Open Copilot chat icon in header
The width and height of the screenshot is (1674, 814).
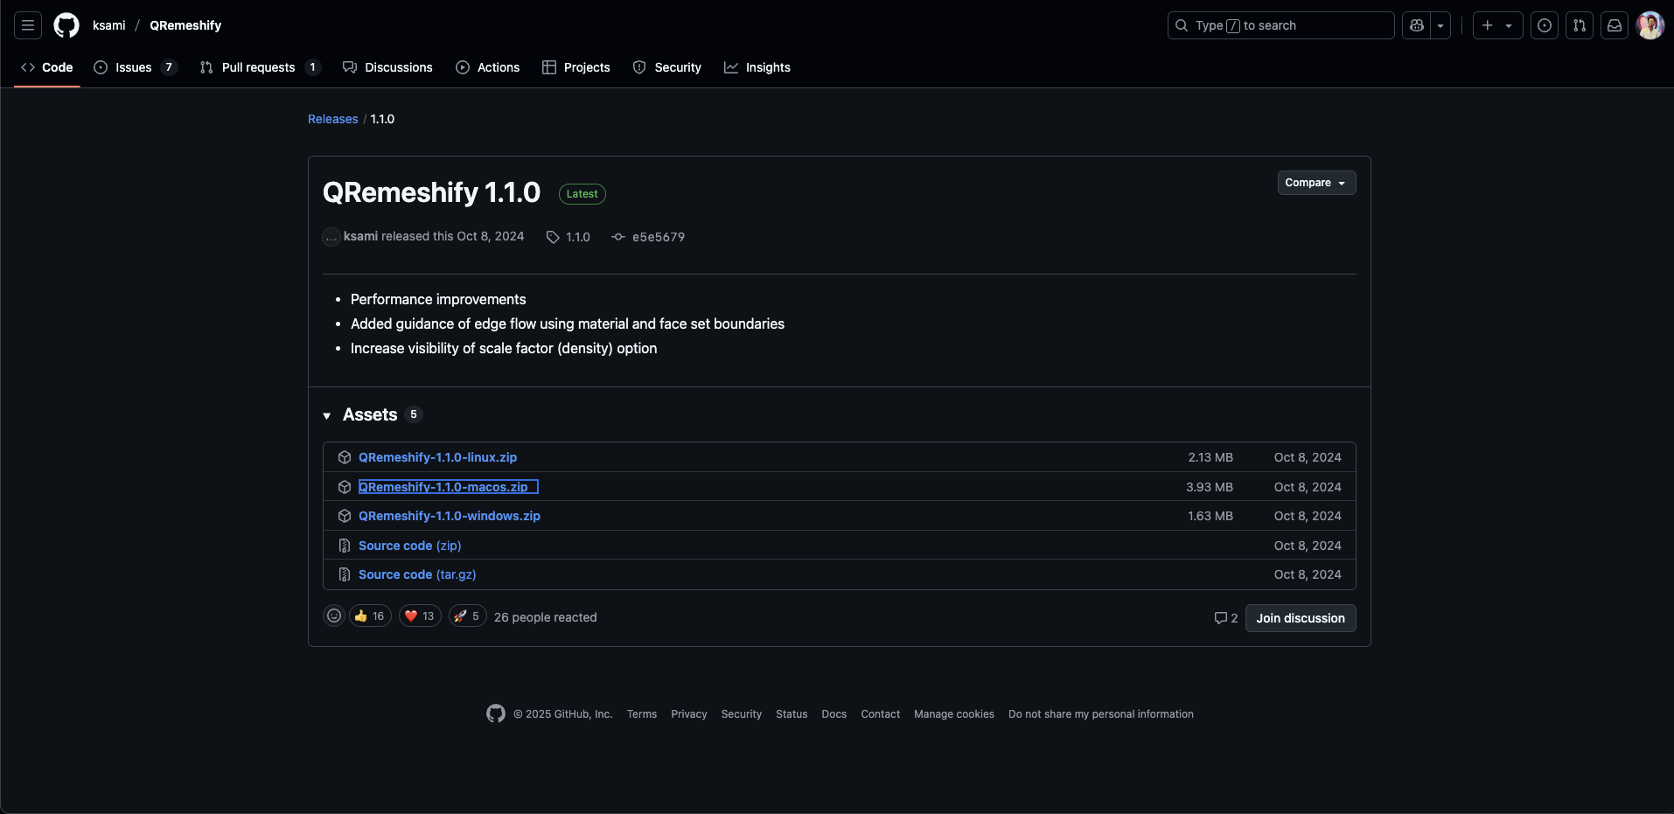[x=1417, y=25]
